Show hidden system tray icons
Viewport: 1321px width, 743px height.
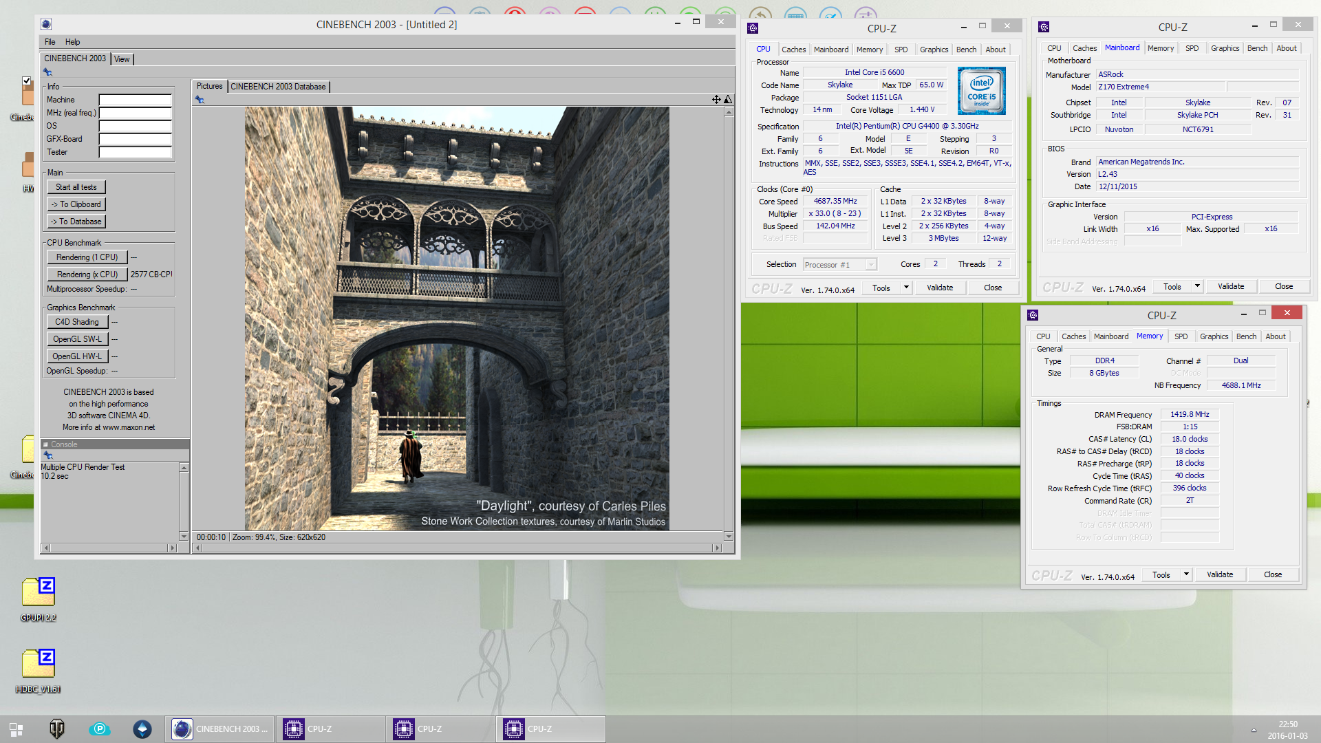(x=1254, y=730)
